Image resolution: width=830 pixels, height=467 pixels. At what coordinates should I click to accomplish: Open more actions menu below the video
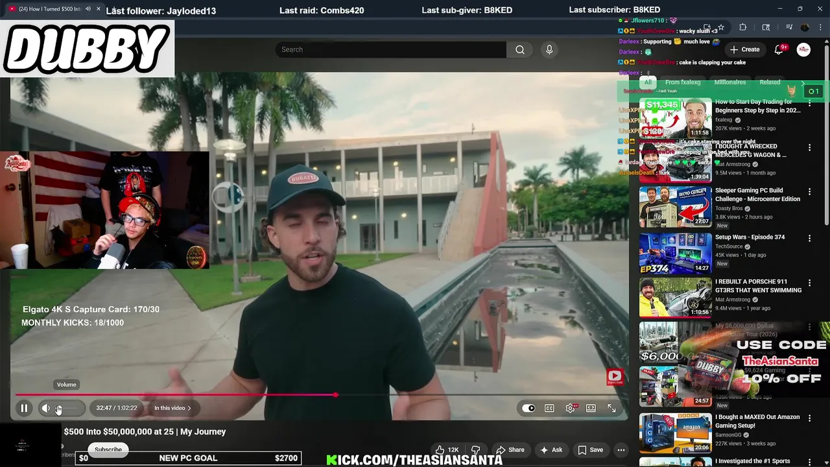(x=621, y=449)
